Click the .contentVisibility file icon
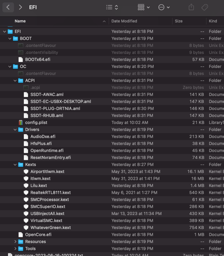224x256 pixels. click(x=20, y=53)
